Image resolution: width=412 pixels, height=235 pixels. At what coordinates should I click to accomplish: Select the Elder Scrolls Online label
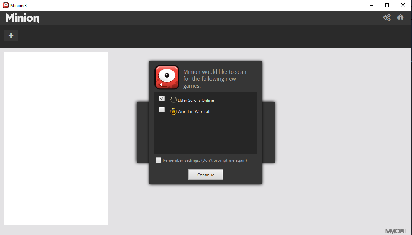coord(196,100)
